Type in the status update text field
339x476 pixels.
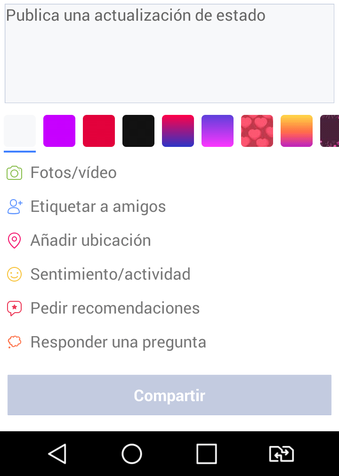169,54
